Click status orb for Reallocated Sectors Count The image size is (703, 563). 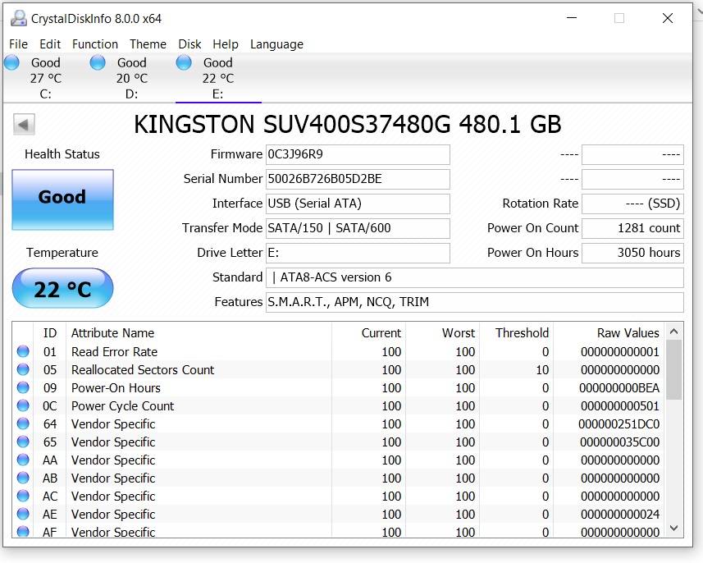point(23,370)
